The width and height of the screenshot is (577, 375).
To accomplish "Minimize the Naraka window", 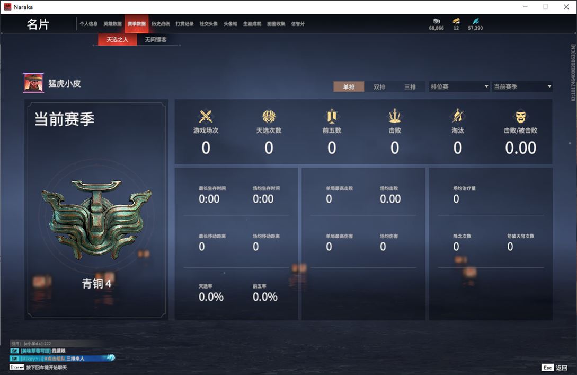I will (525, 7).
